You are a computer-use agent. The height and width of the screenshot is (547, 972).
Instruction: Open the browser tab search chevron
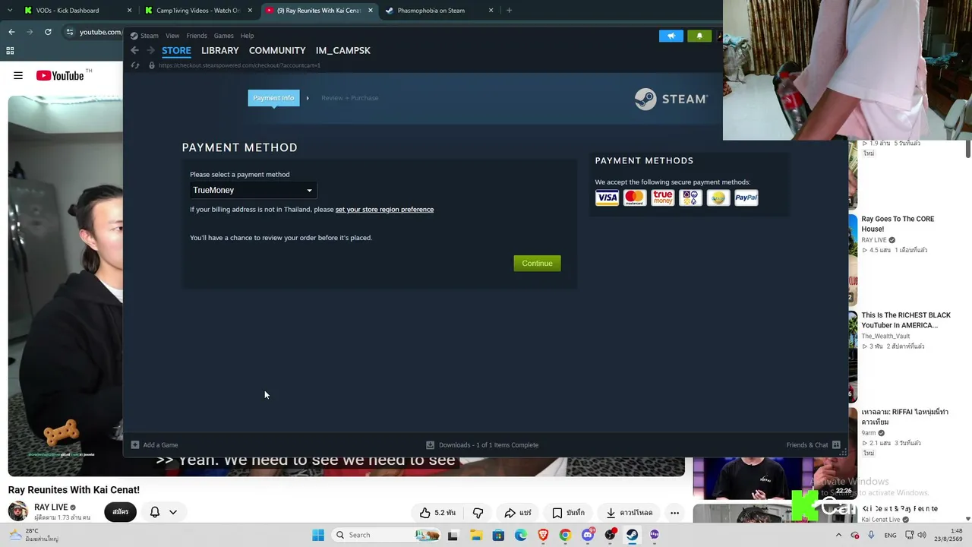pyautogui.click(x=11, y=11)
